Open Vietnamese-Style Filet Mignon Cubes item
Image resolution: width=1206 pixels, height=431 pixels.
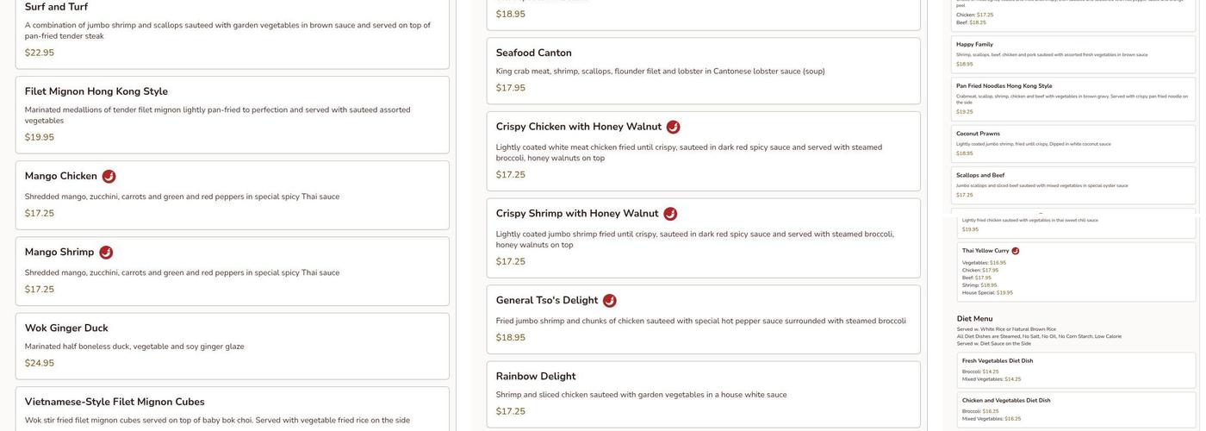point(115,402)
